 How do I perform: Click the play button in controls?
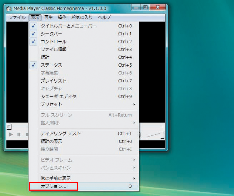point(11,135)
